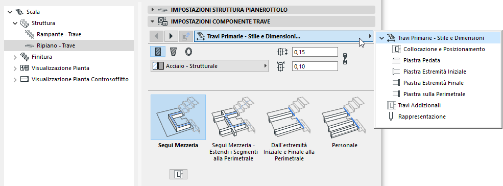Click the Visualizzazione Pianta Controsoffitto icon
The width and height of the screenshot is (503, 186).
click(x=25, y=79)
